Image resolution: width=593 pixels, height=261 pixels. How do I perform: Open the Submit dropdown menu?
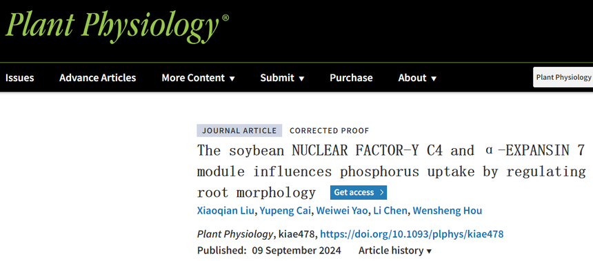click(x=282, y=78)
